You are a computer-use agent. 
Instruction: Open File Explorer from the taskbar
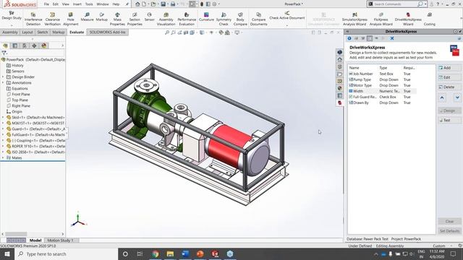point(170,253)
